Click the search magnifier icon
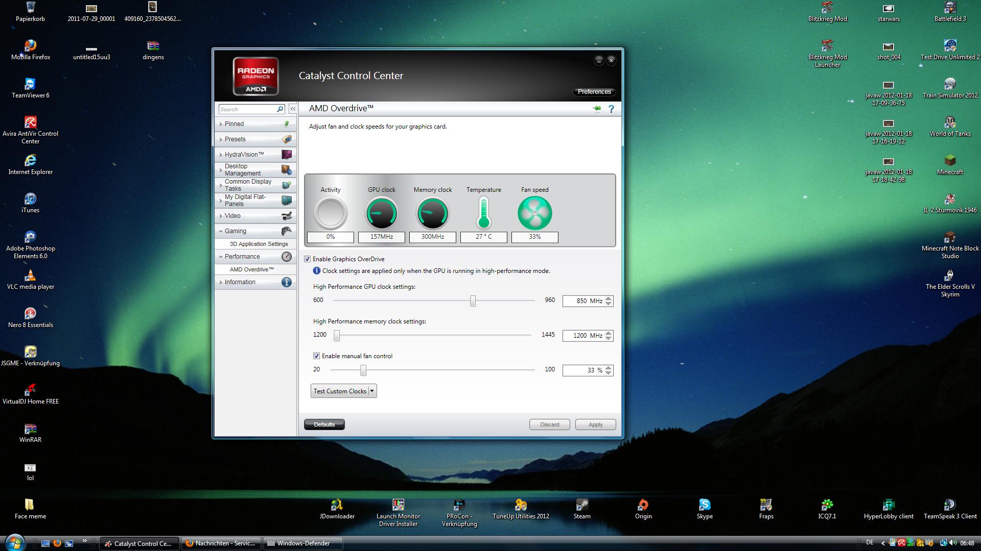This screenshot has height=551, width=981. [x=280, y=109]
